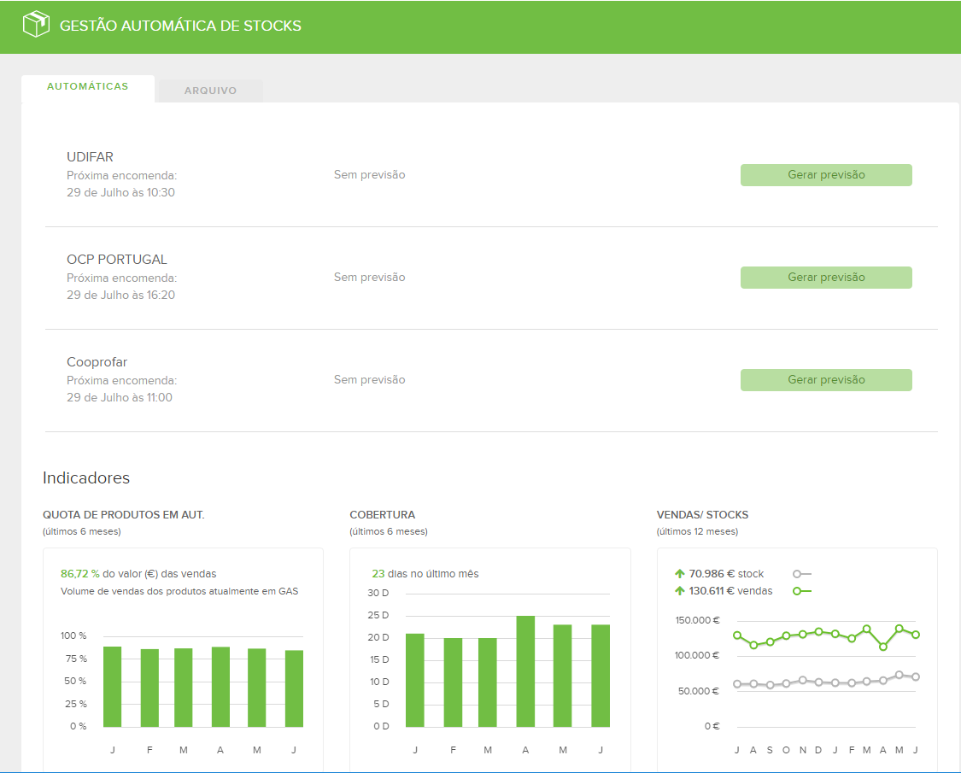The width and height of the screenshot is (961, 773).
Task: Open the UDIFAR supplier row title
Action: (x=90, y=157)
